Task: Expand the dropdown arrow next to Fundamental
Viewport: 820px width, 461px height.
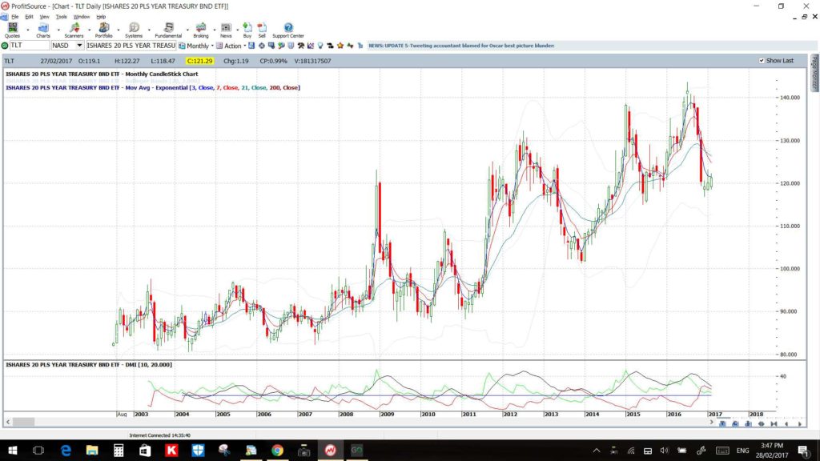Action: click(x=187, y=30)
